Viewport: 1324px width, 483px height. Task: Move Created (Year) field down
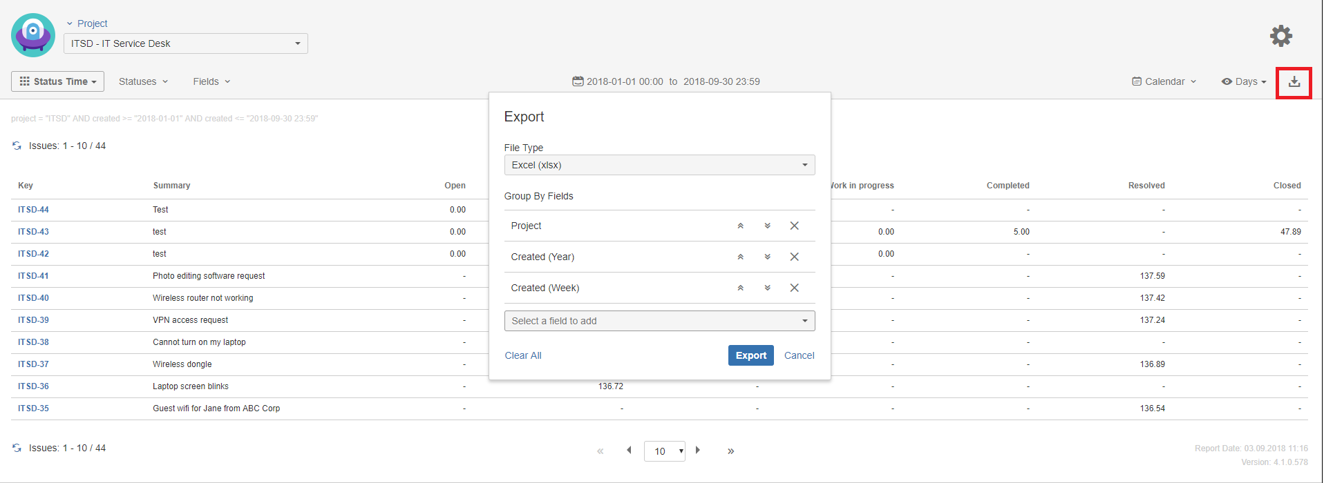767,257
